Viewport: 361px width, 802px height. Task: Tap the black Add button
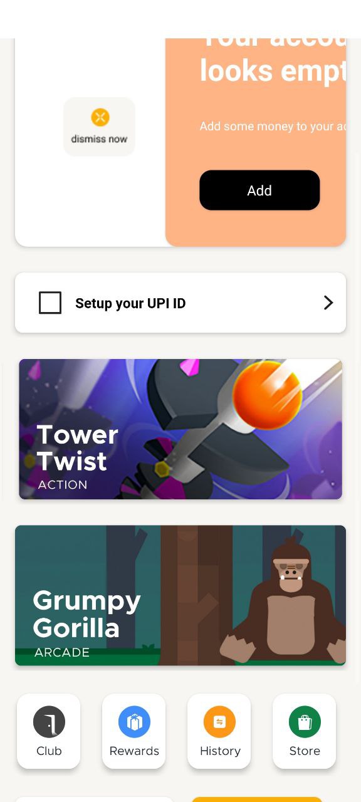click(259, 190)
